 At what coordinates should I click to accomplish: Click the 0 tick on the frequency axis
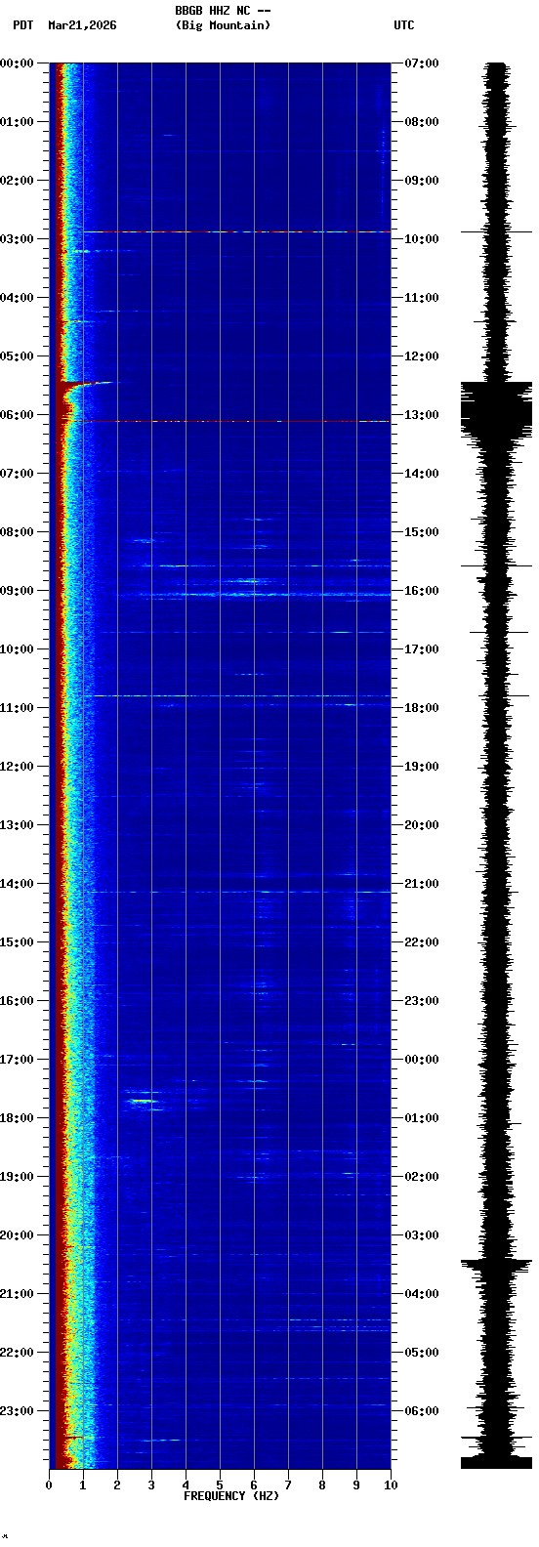pyautogui.click(x=49, y=1485)
